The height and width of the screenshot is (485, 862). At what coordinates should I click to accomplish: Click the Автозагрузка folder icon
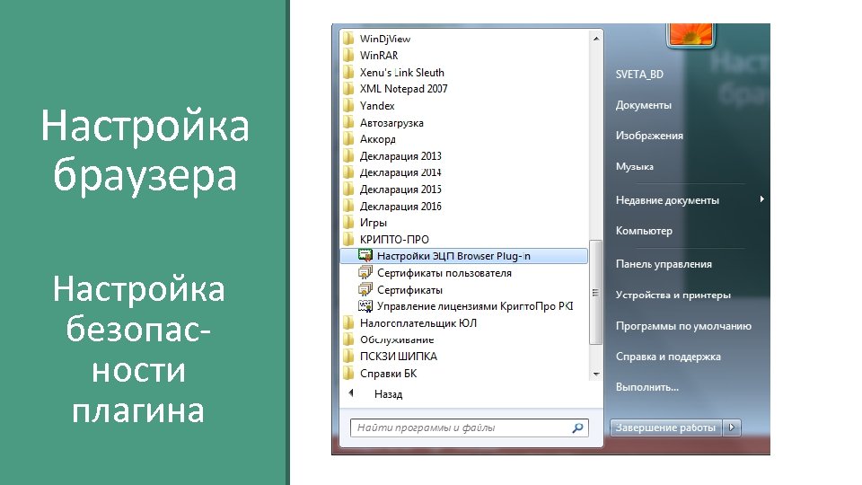pyautogui.click(x=348, y=123)
